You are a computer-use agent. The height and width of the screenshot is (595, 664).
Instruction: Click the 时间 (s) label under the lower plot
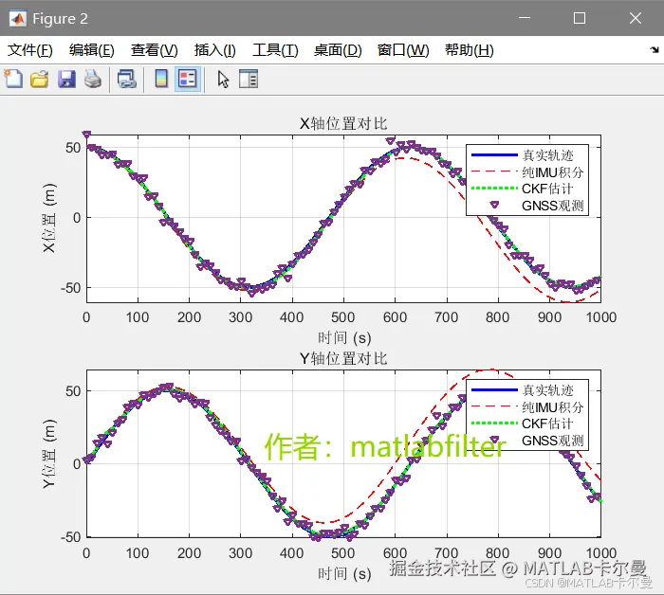tap(344, 574)
